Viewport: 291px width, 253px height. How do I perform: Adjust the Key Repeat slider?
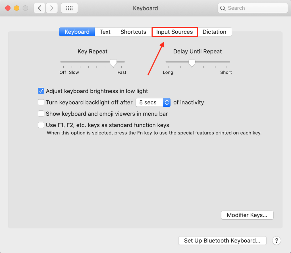point(113,62)
